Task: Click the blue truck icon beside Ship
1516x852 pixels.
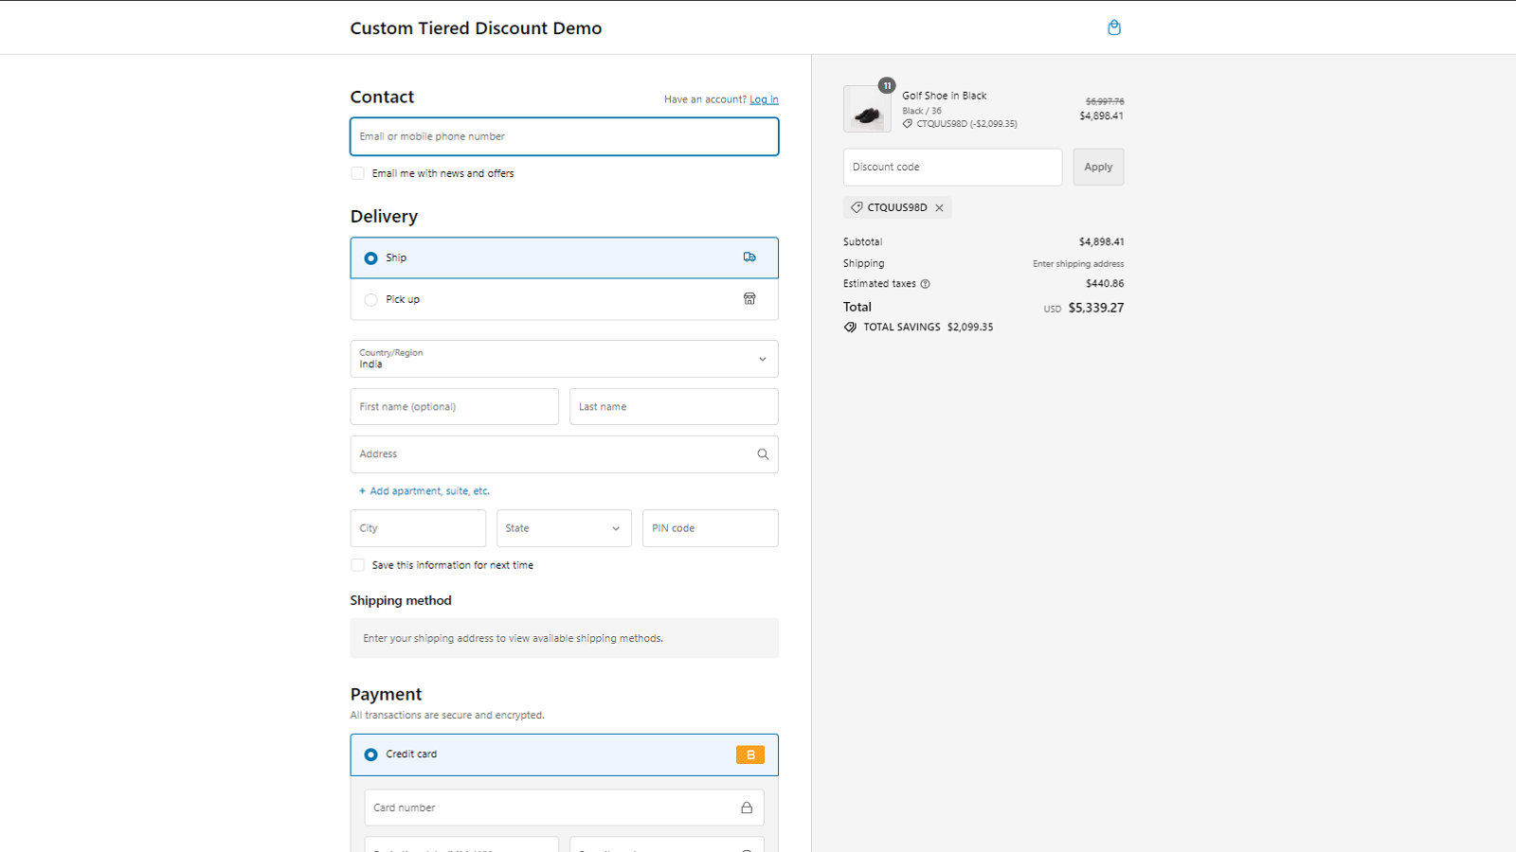Action: tap(750, 257)
